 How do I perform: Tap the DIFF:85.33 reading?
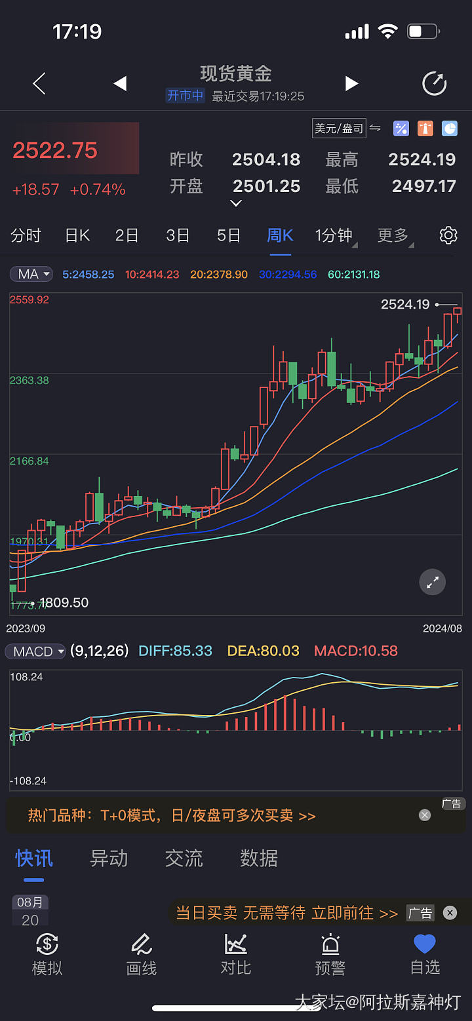click(176, 651)
